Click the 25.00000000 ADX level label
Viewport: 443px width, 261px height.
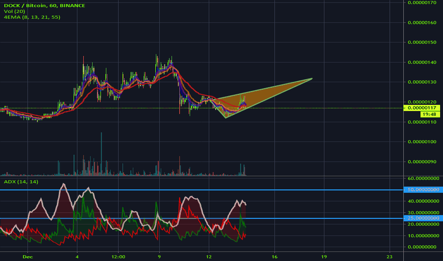pos(423,218)
